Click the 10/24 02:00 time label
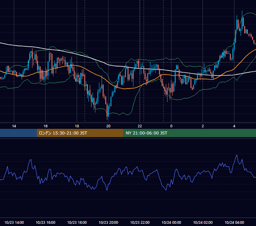The width and height of the screenshot is (256, 226). (203, 222)
